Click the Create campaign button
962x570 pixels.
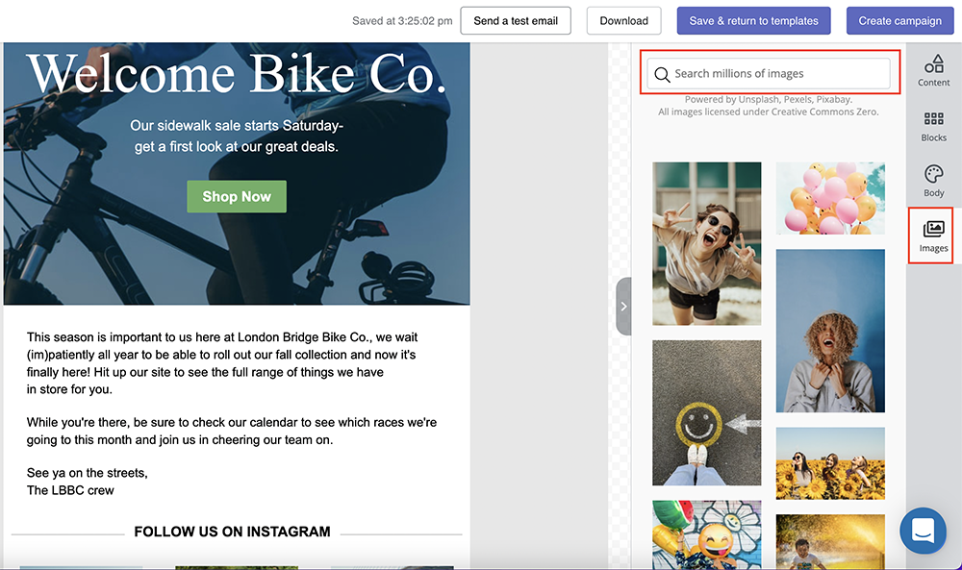(x=899, y=21)
